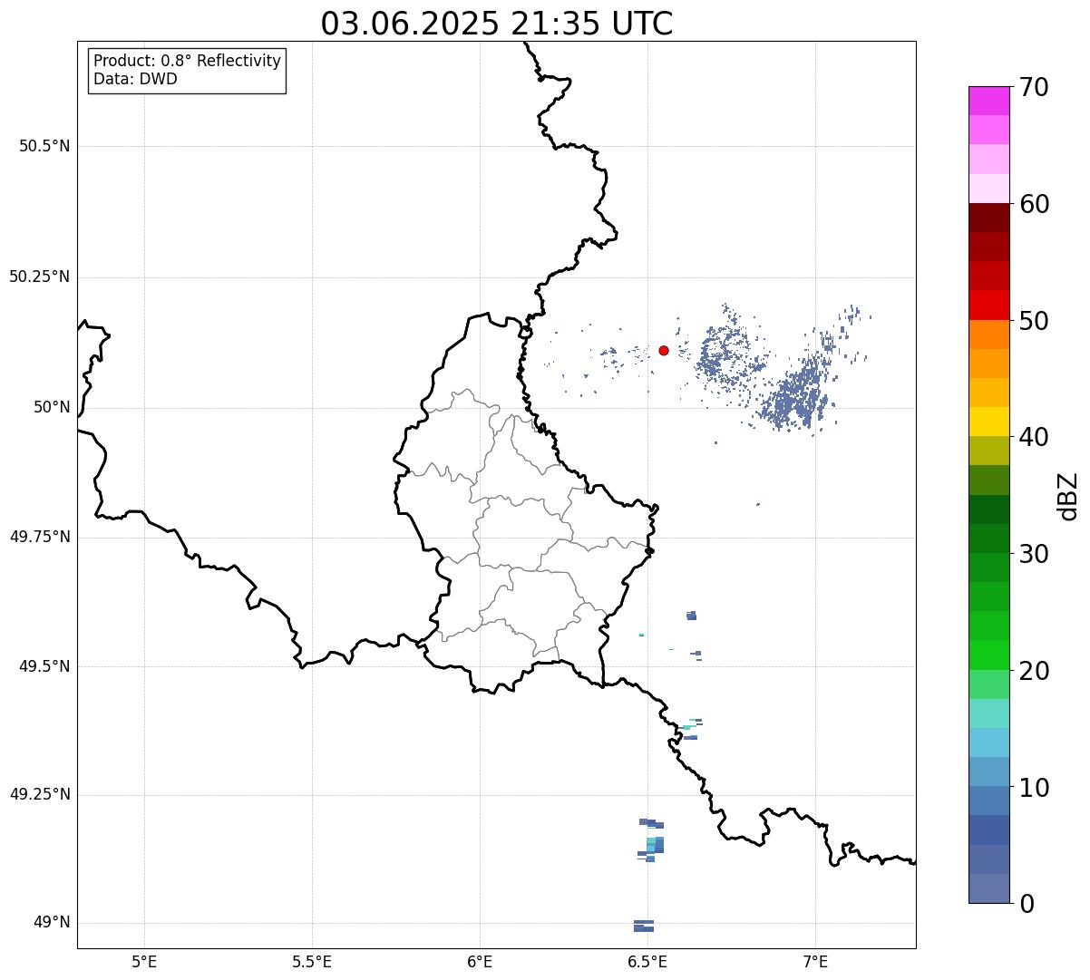Click the 49°N latitude label

coord(52,922)
